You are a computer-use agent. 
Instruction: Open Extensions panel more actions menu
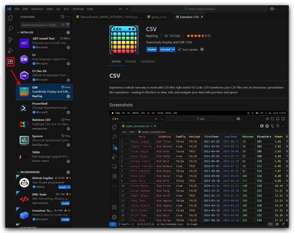(x=68, y=17)
